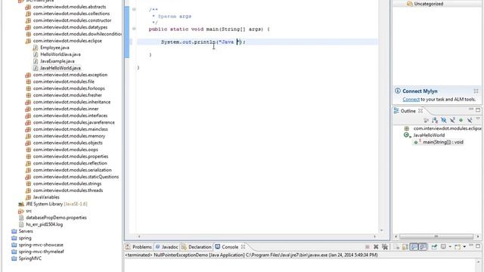The width and height of the screenshot is (484, 272).
Task: Select the spring-mvc-showcase project
Action: coord(41,245)
